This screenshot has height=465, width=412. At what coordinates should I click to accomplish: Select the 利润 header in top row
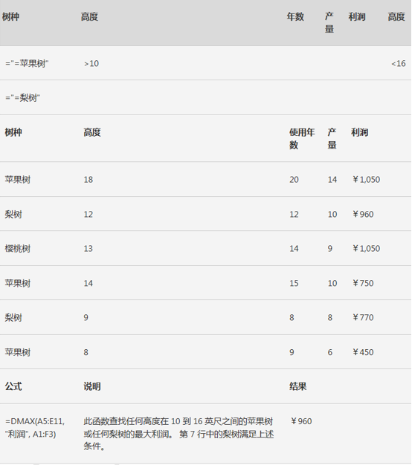point(357,16)
